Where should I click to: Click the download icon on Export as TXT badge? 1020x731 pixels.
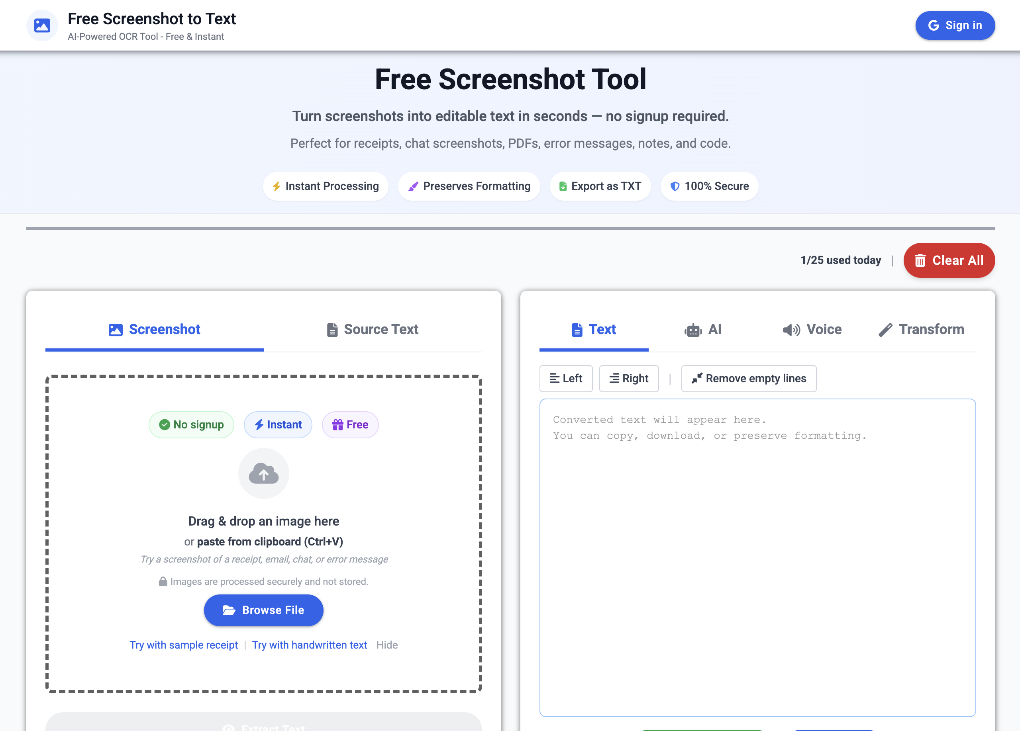[x=563, y=186]
